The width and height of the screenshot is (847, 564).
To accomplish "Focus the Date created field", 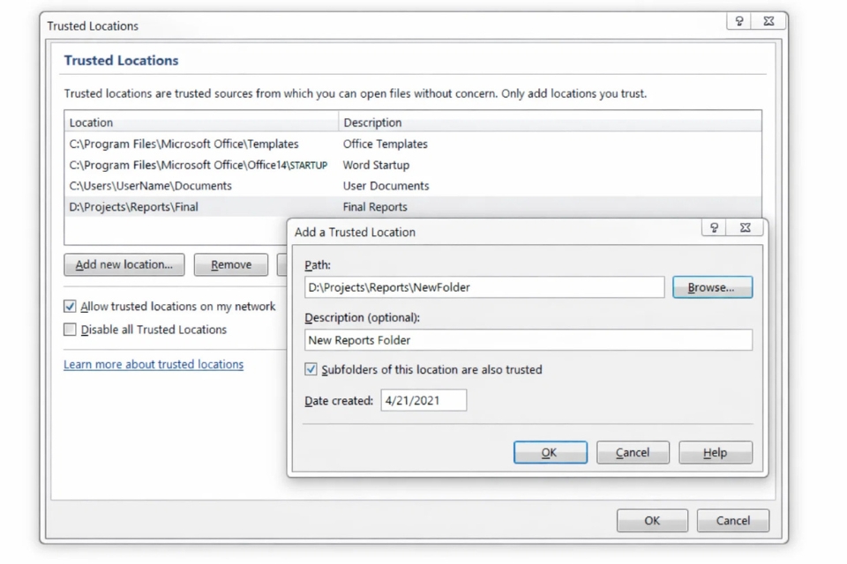I will (x=423, y=401).
